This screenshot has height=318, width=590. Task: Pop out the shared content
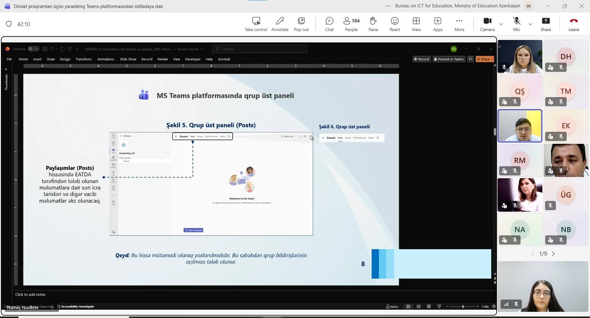(x=301, y=24)
